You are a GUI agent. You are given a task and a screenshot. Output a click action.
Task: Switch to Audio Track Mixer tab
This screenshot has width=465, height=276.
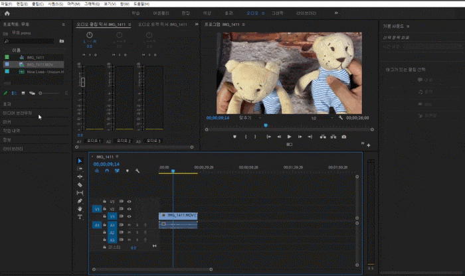tap(163, 25)
